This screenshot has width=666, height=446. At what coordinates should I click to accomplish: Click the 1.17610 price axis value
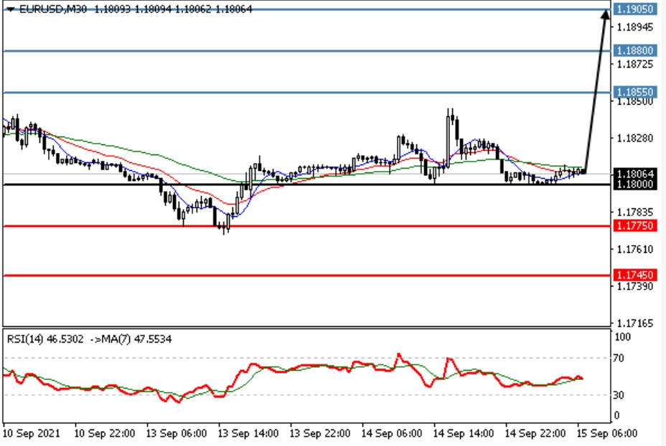point(635,249)
